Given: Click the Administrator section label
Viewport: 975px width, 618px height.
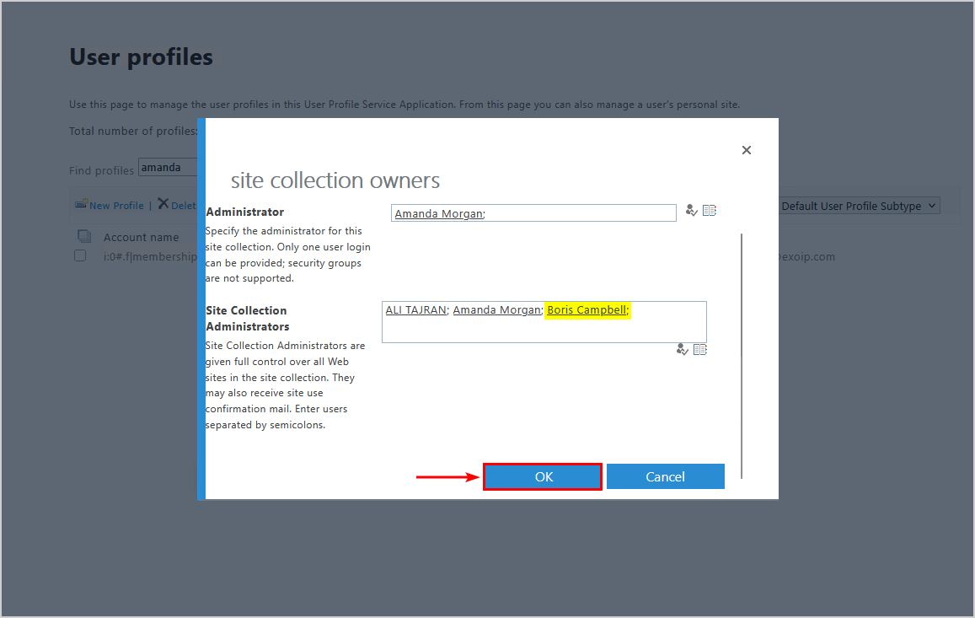Looking at the screenshot, I should pyautogui.click(x=245, y=212).
